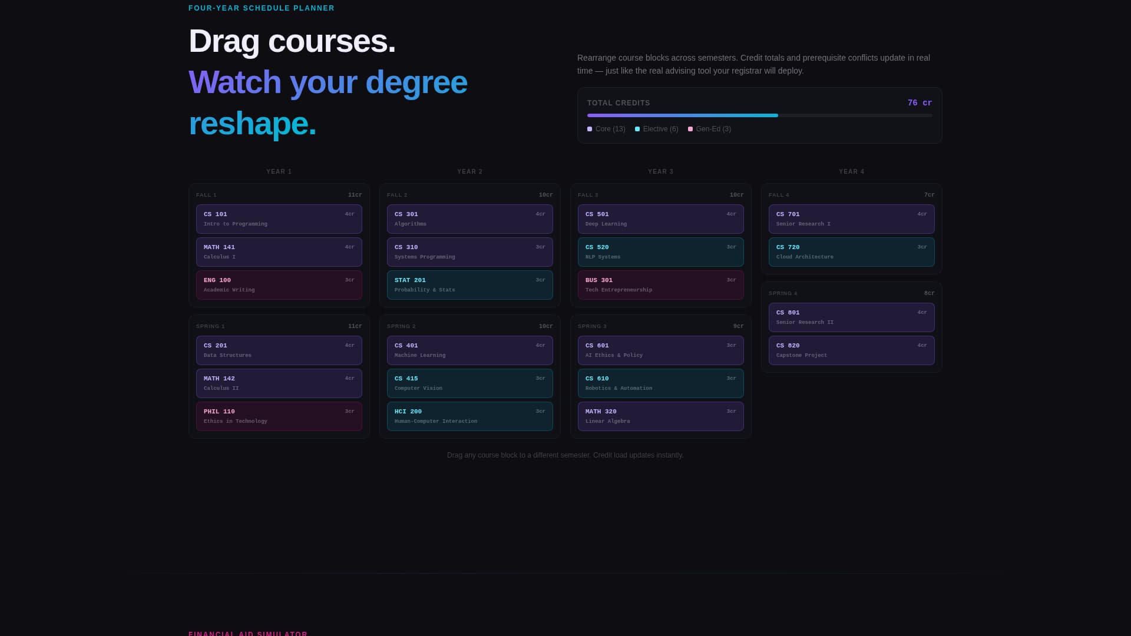Select the CS 501 Deep Learning block
Screen dimensions: 1131x636
coord(660,219)
